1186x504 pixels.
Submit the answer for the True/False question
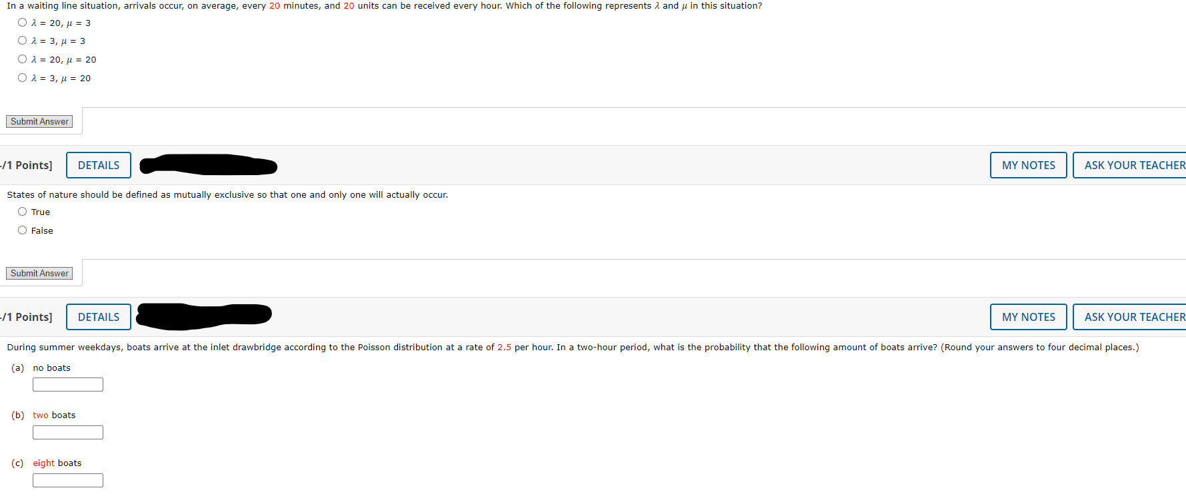[x=39, y=273]
